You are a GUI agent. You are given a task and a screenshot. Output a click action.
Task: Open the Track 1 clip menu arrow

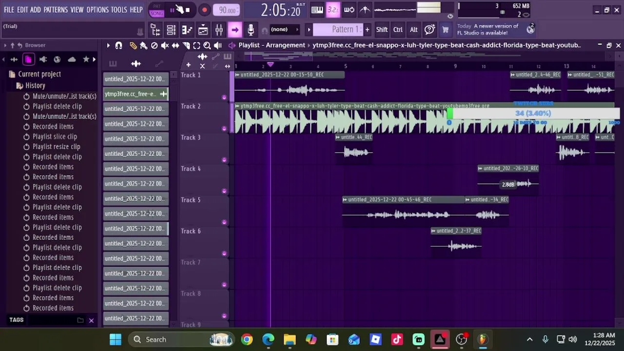click(237, 75)
